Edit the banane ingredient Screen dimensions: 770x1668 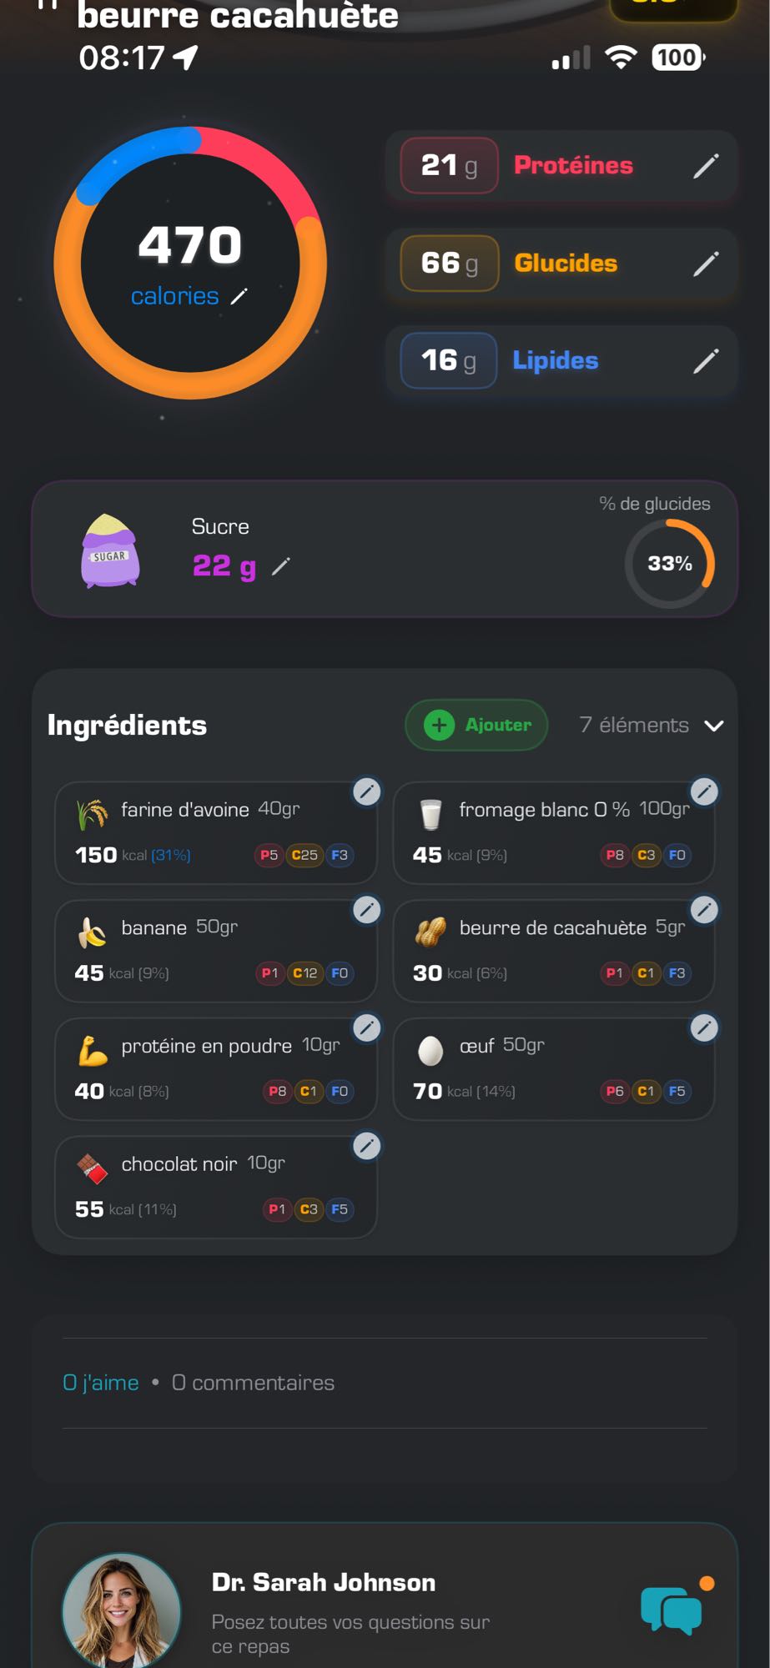click(366, 910)
